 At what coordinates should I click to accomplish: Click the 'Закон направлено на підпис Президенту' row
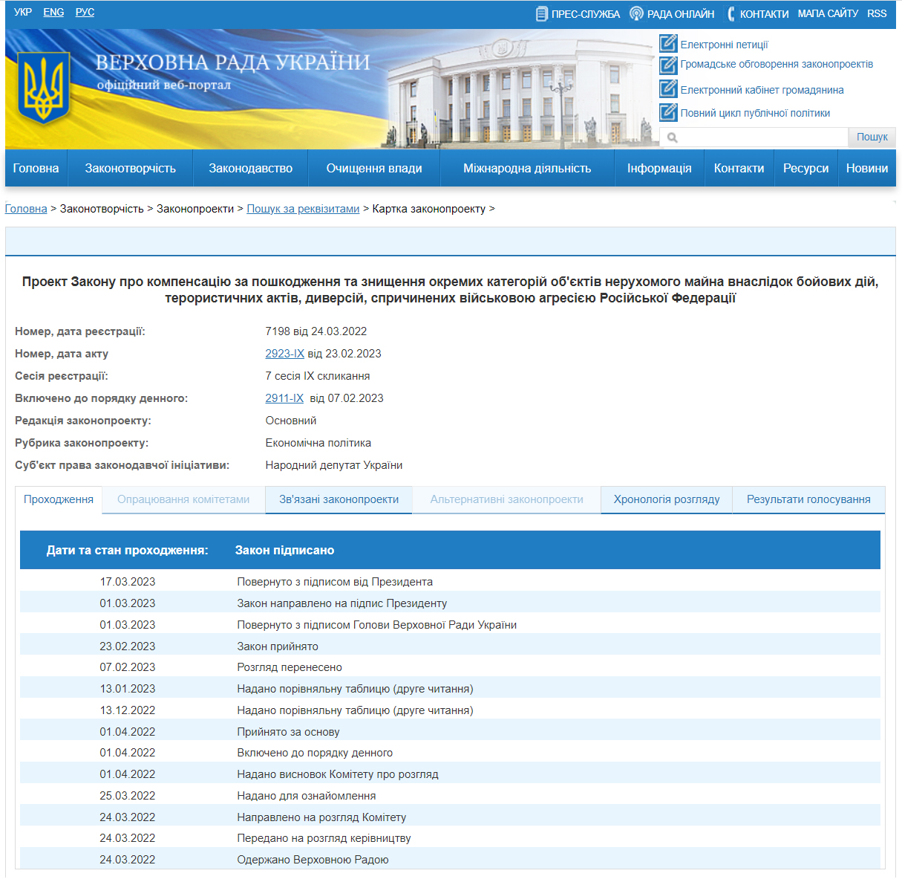[x=450, y=603]
